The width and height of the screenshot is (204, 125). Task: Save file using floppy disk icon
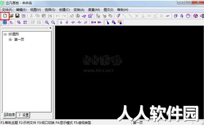point(17,16)
